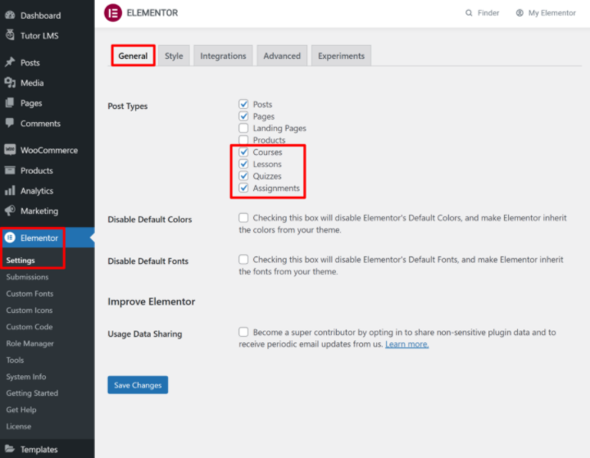Click the Finder search icon
Viewport: 590px width, 458px height.
(469, 13)
